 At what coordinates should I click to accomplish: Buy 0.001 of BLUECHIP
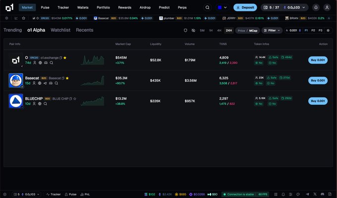[x=318, y=101]
